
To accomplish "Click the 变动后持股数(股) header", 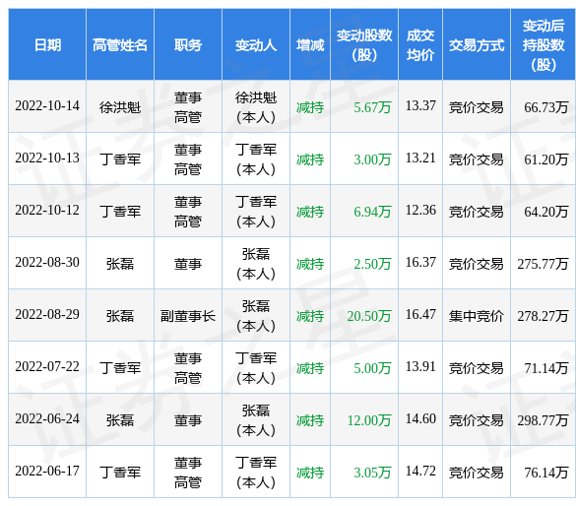I will (x=544, y=45).
